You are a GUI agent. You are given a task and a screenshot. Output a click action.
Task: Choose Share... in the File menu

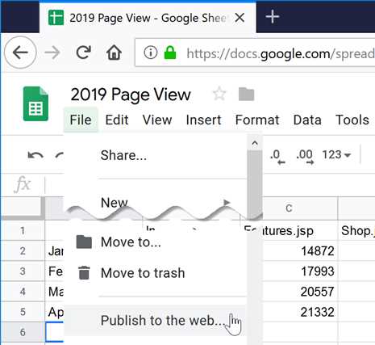[x=155, y=155]
